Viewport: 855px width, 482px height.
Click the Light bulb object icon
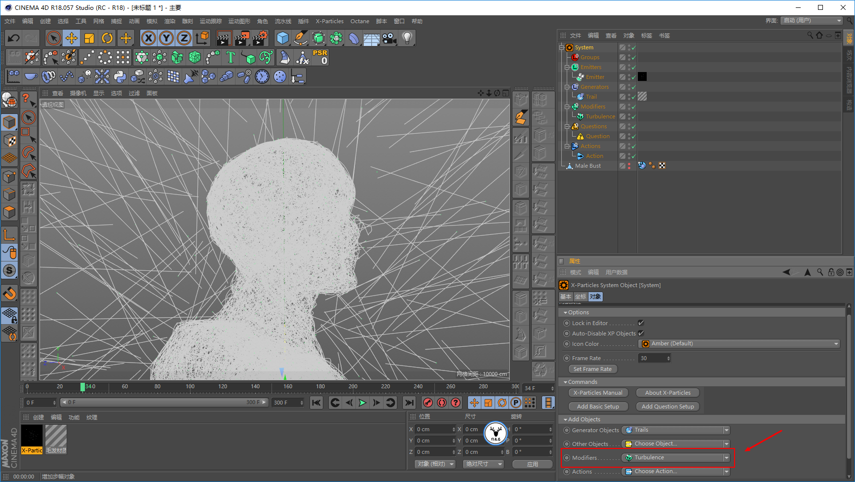pyautogui.click(x=407, y=38)
